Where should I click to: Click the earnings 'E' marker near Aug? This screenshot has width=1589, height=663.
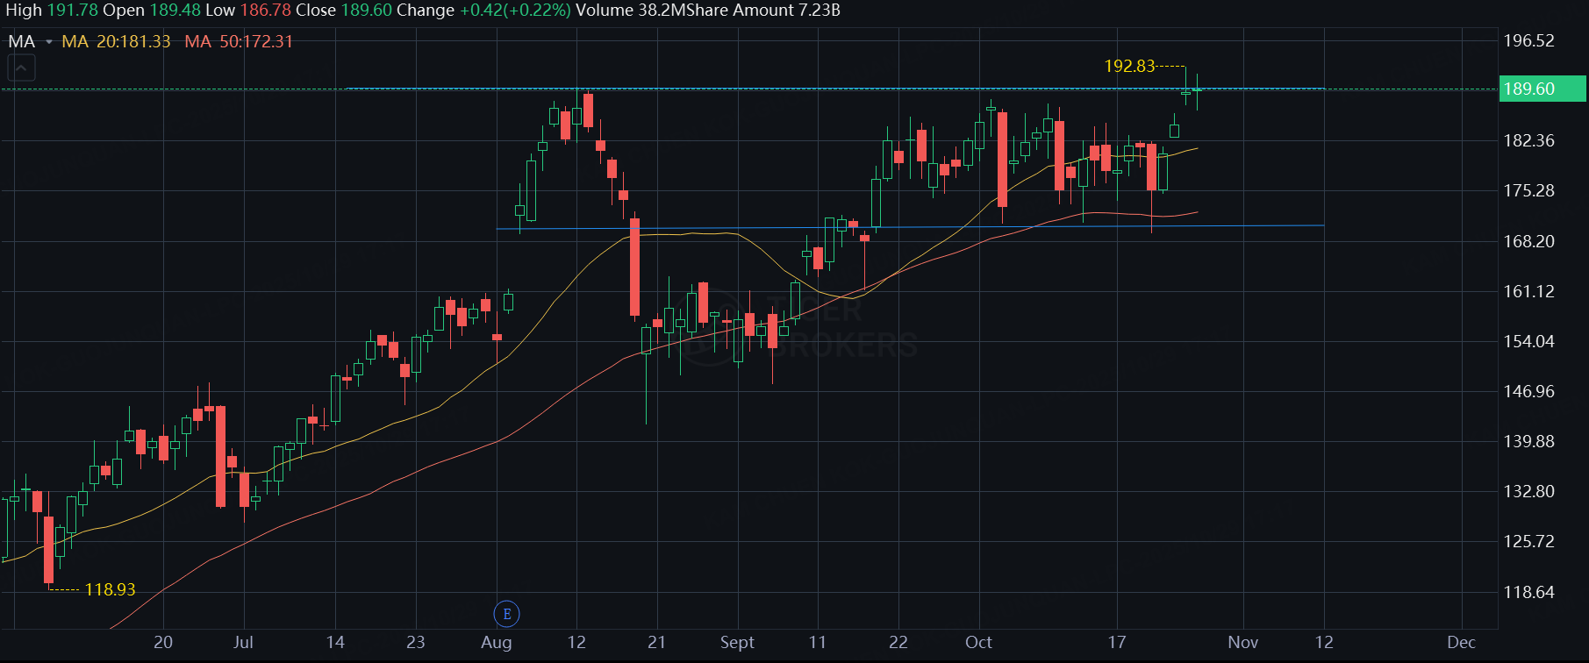507,614
